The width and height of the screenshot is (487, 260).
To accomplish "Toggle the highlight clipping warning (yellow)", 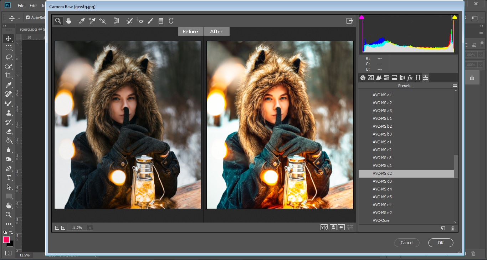I will click(455, 17).
